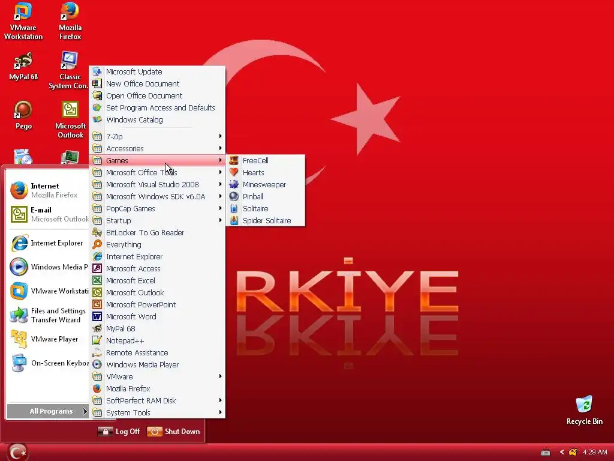614x461 pixels.
Task: Expand the Startup folder
Action: tap(157, 221)
